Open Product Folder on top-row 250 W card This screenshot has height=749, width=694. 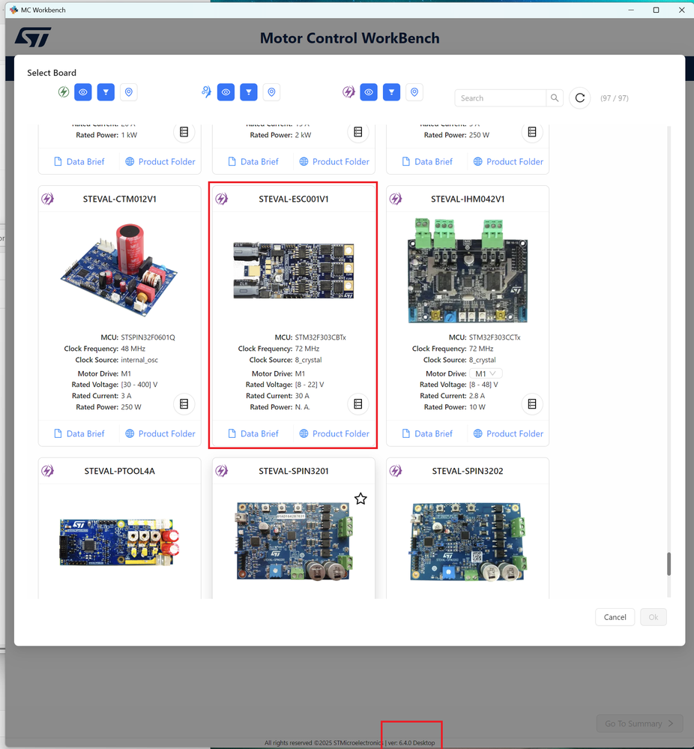pyautogui.click(x=508, y=161)
